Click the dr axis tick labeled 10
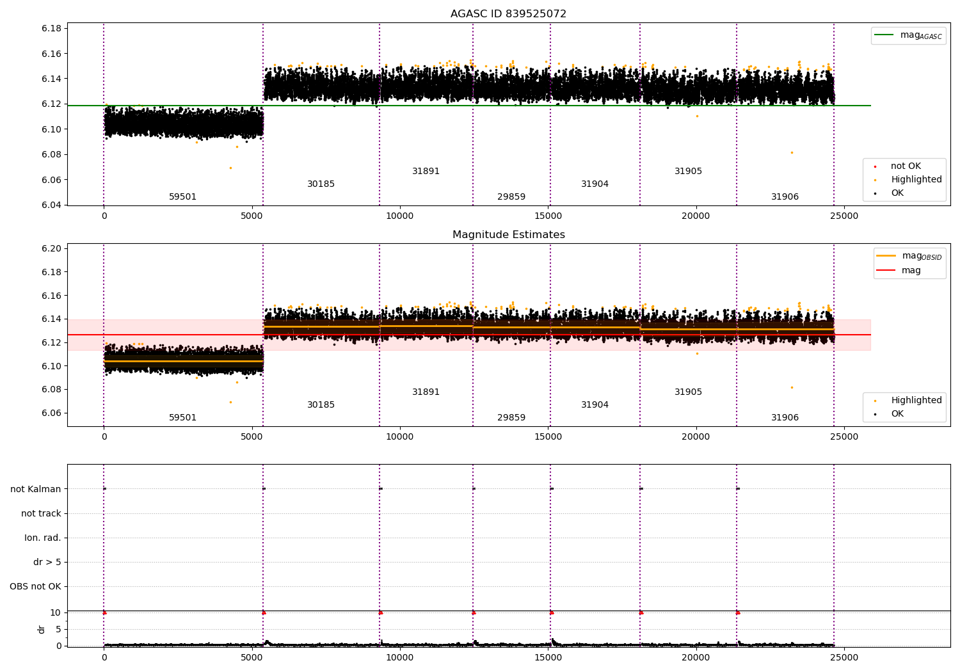This screenshot has height=672, width=960. coord(56,612)
